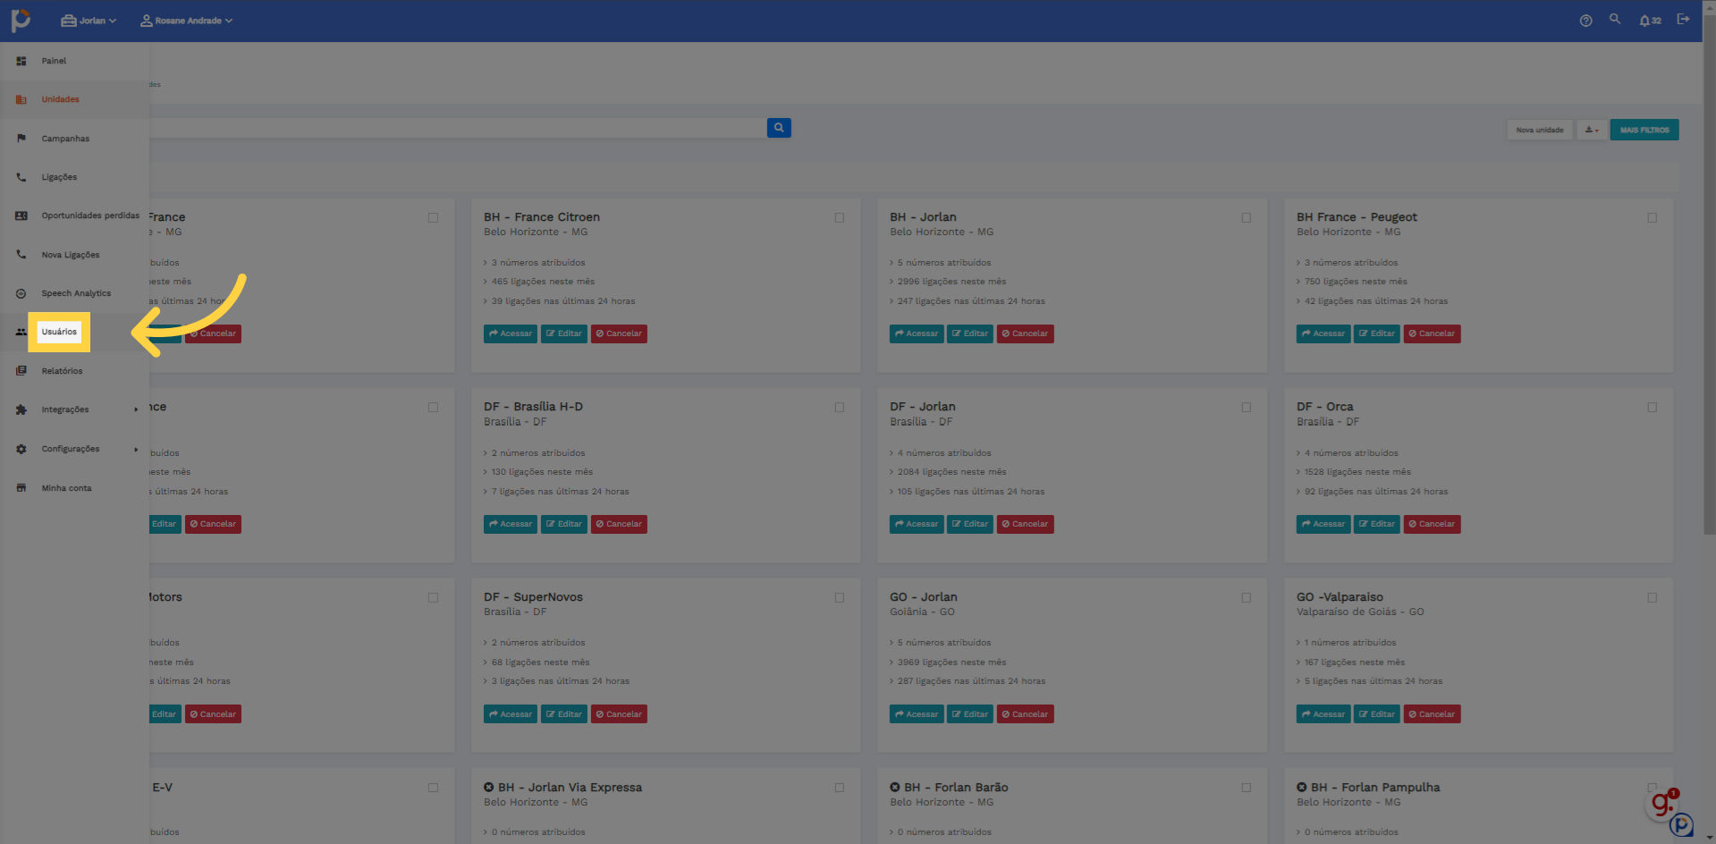Select the BH - France Citroen checkbox
The height and width of the screenshot is (844, 1716).
[840, 217]
